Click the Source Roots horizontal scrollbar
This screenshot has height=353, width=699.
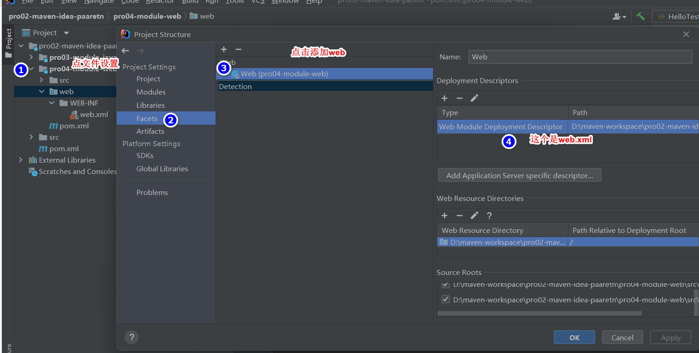[539, 313]
